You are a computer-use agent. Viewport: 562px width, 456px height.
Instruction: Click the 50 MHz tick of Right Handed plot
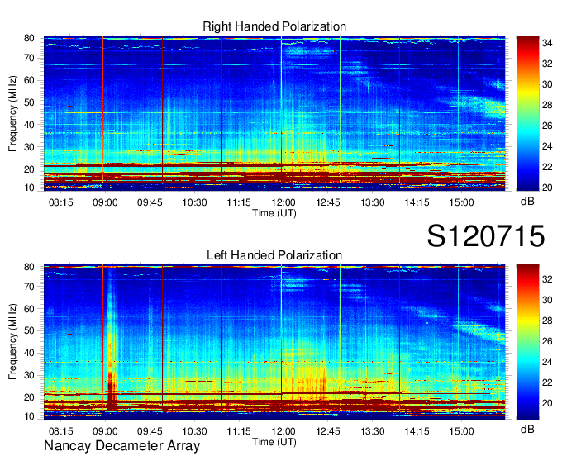tap(29, 102)
